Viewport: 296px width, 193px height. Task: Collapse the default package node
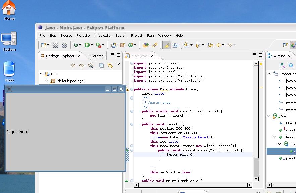coord(47,81)
